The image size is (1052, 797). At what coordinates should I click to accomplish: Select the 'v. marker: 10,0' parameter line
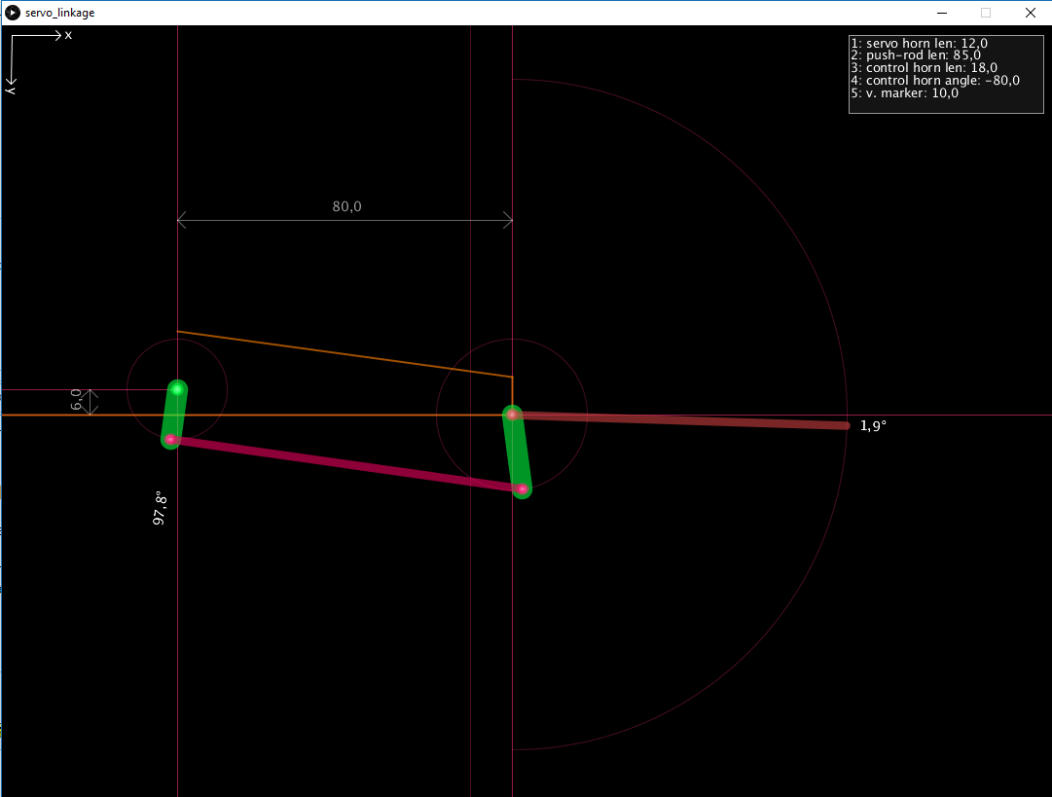click(x=904, y=93)
